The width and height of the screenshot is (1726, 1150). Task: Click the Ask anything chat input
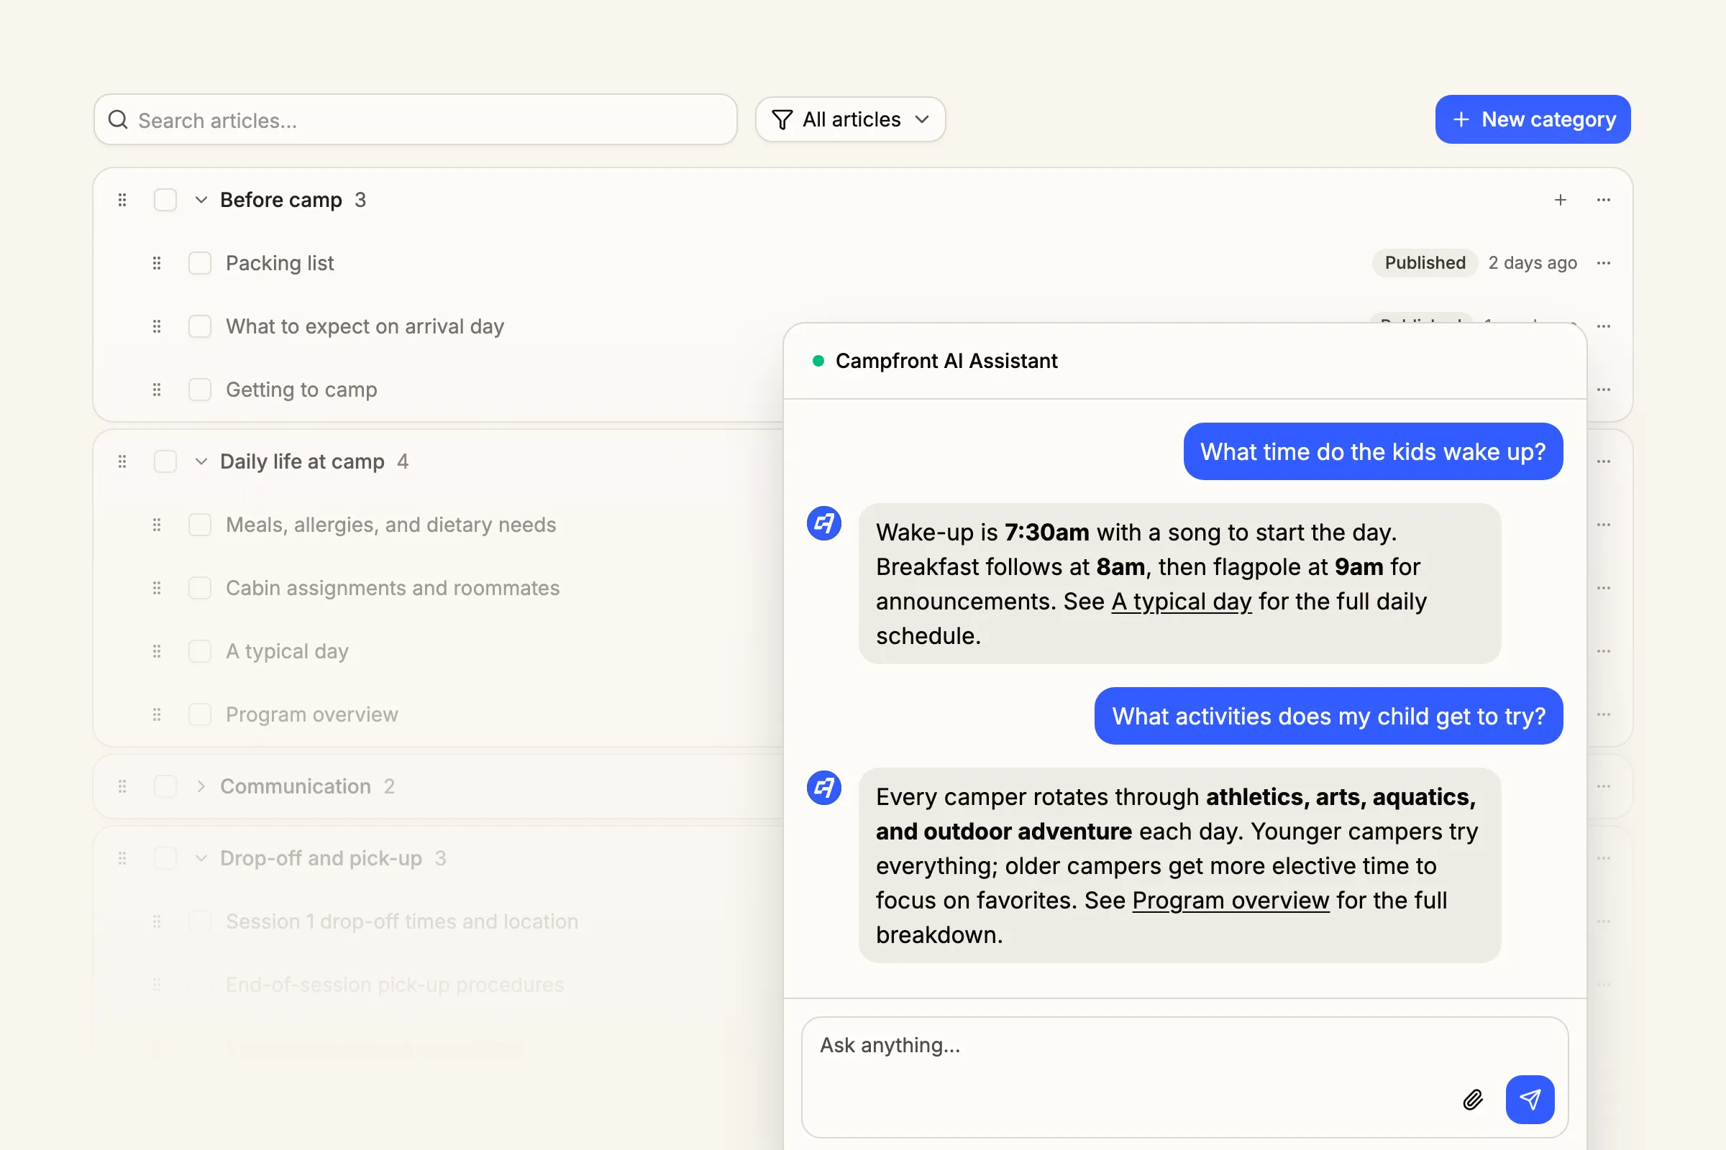[x=1184, y=1077]
